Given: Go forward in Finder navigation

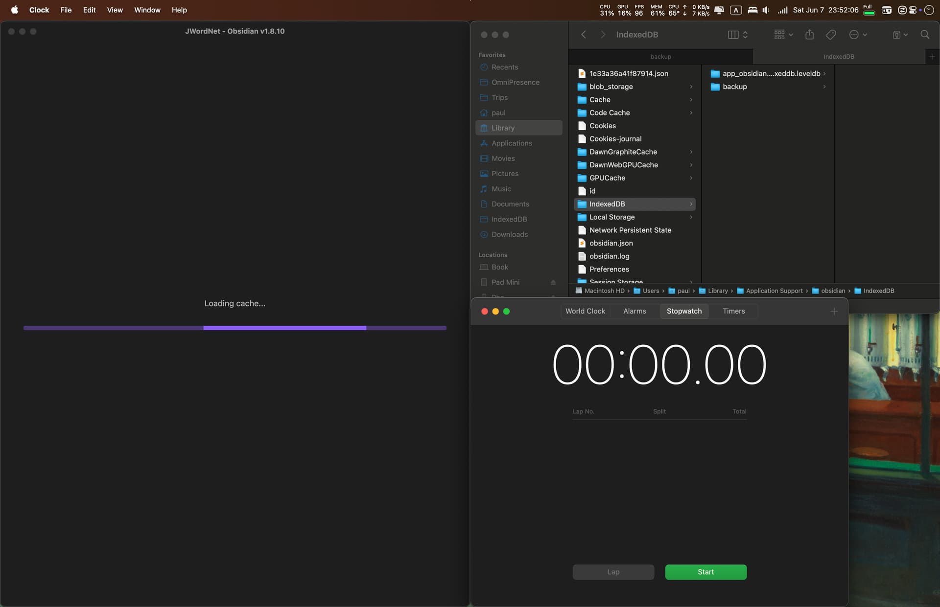Looking at the screenshot, I should tap(603, 35).
